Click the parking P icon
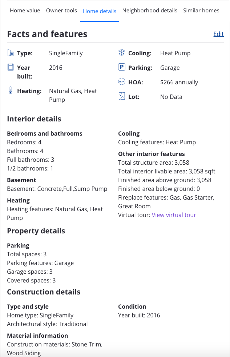Viewport: 230px width, 357px height. click(122, 67)
